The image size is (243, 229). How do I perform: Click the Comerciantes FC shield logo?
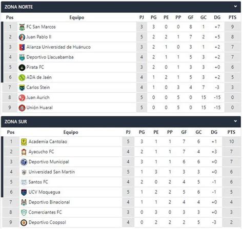tap(24, 213)
